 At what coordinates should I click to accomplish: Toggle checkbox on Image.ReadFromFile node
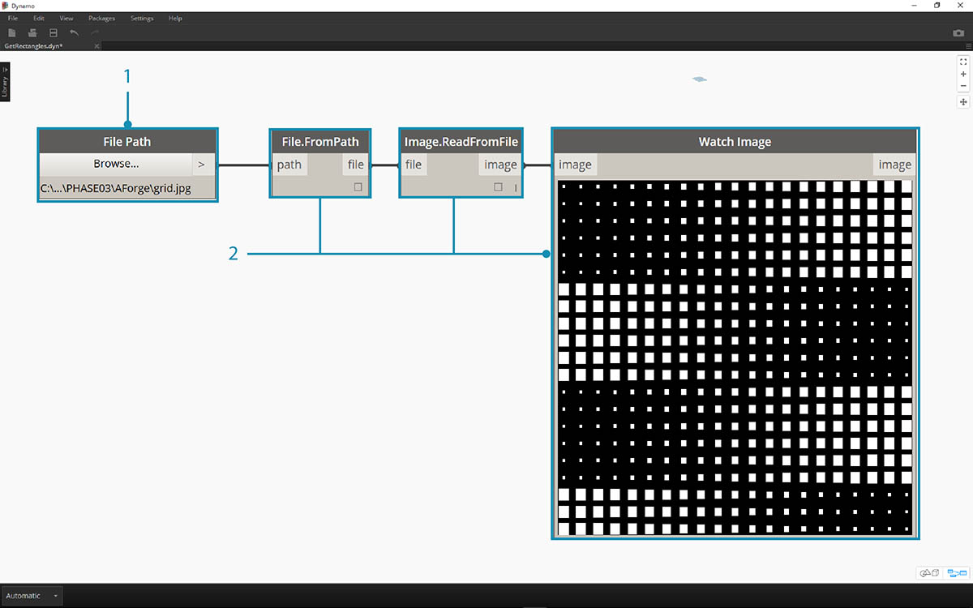(499, 187)
